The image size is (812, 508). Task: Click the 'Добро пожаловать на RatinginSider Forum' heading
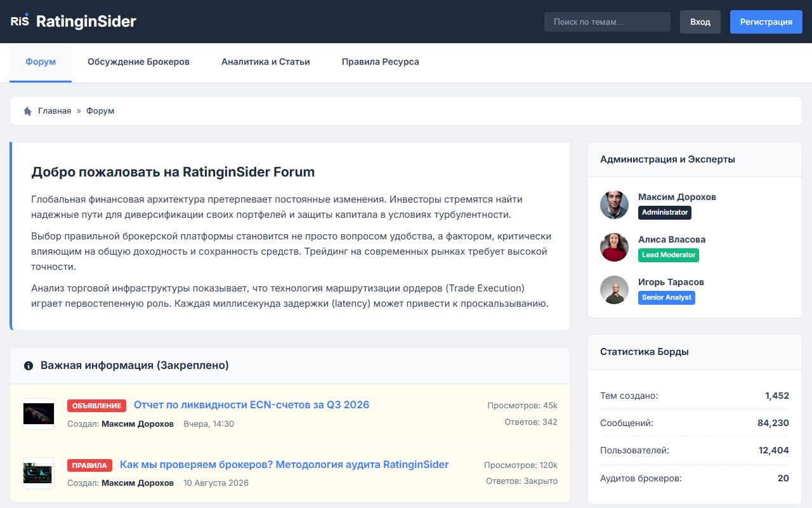pyautogui.click(x=173, y=172)
